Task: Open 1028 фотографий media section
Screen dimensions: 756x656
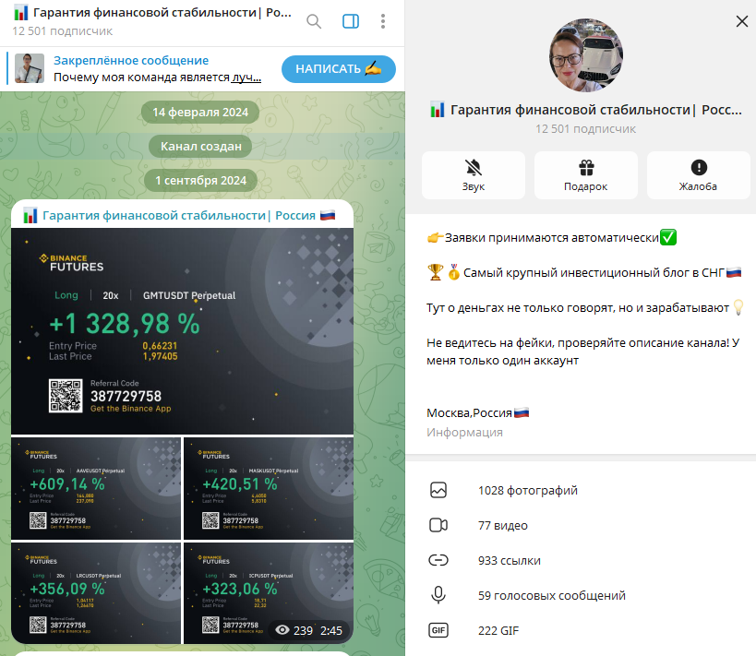Action: click(x=581, y=490)
